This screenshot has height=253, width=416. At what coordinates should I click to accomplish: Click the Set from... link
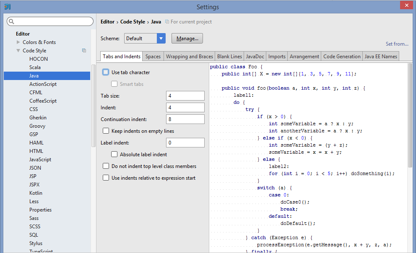coord(397,44)
